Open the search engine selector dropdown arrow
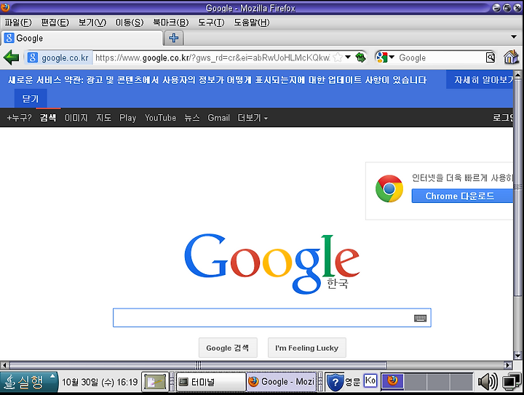Screen dimensions: 524x395 click(x=392, y=57)
